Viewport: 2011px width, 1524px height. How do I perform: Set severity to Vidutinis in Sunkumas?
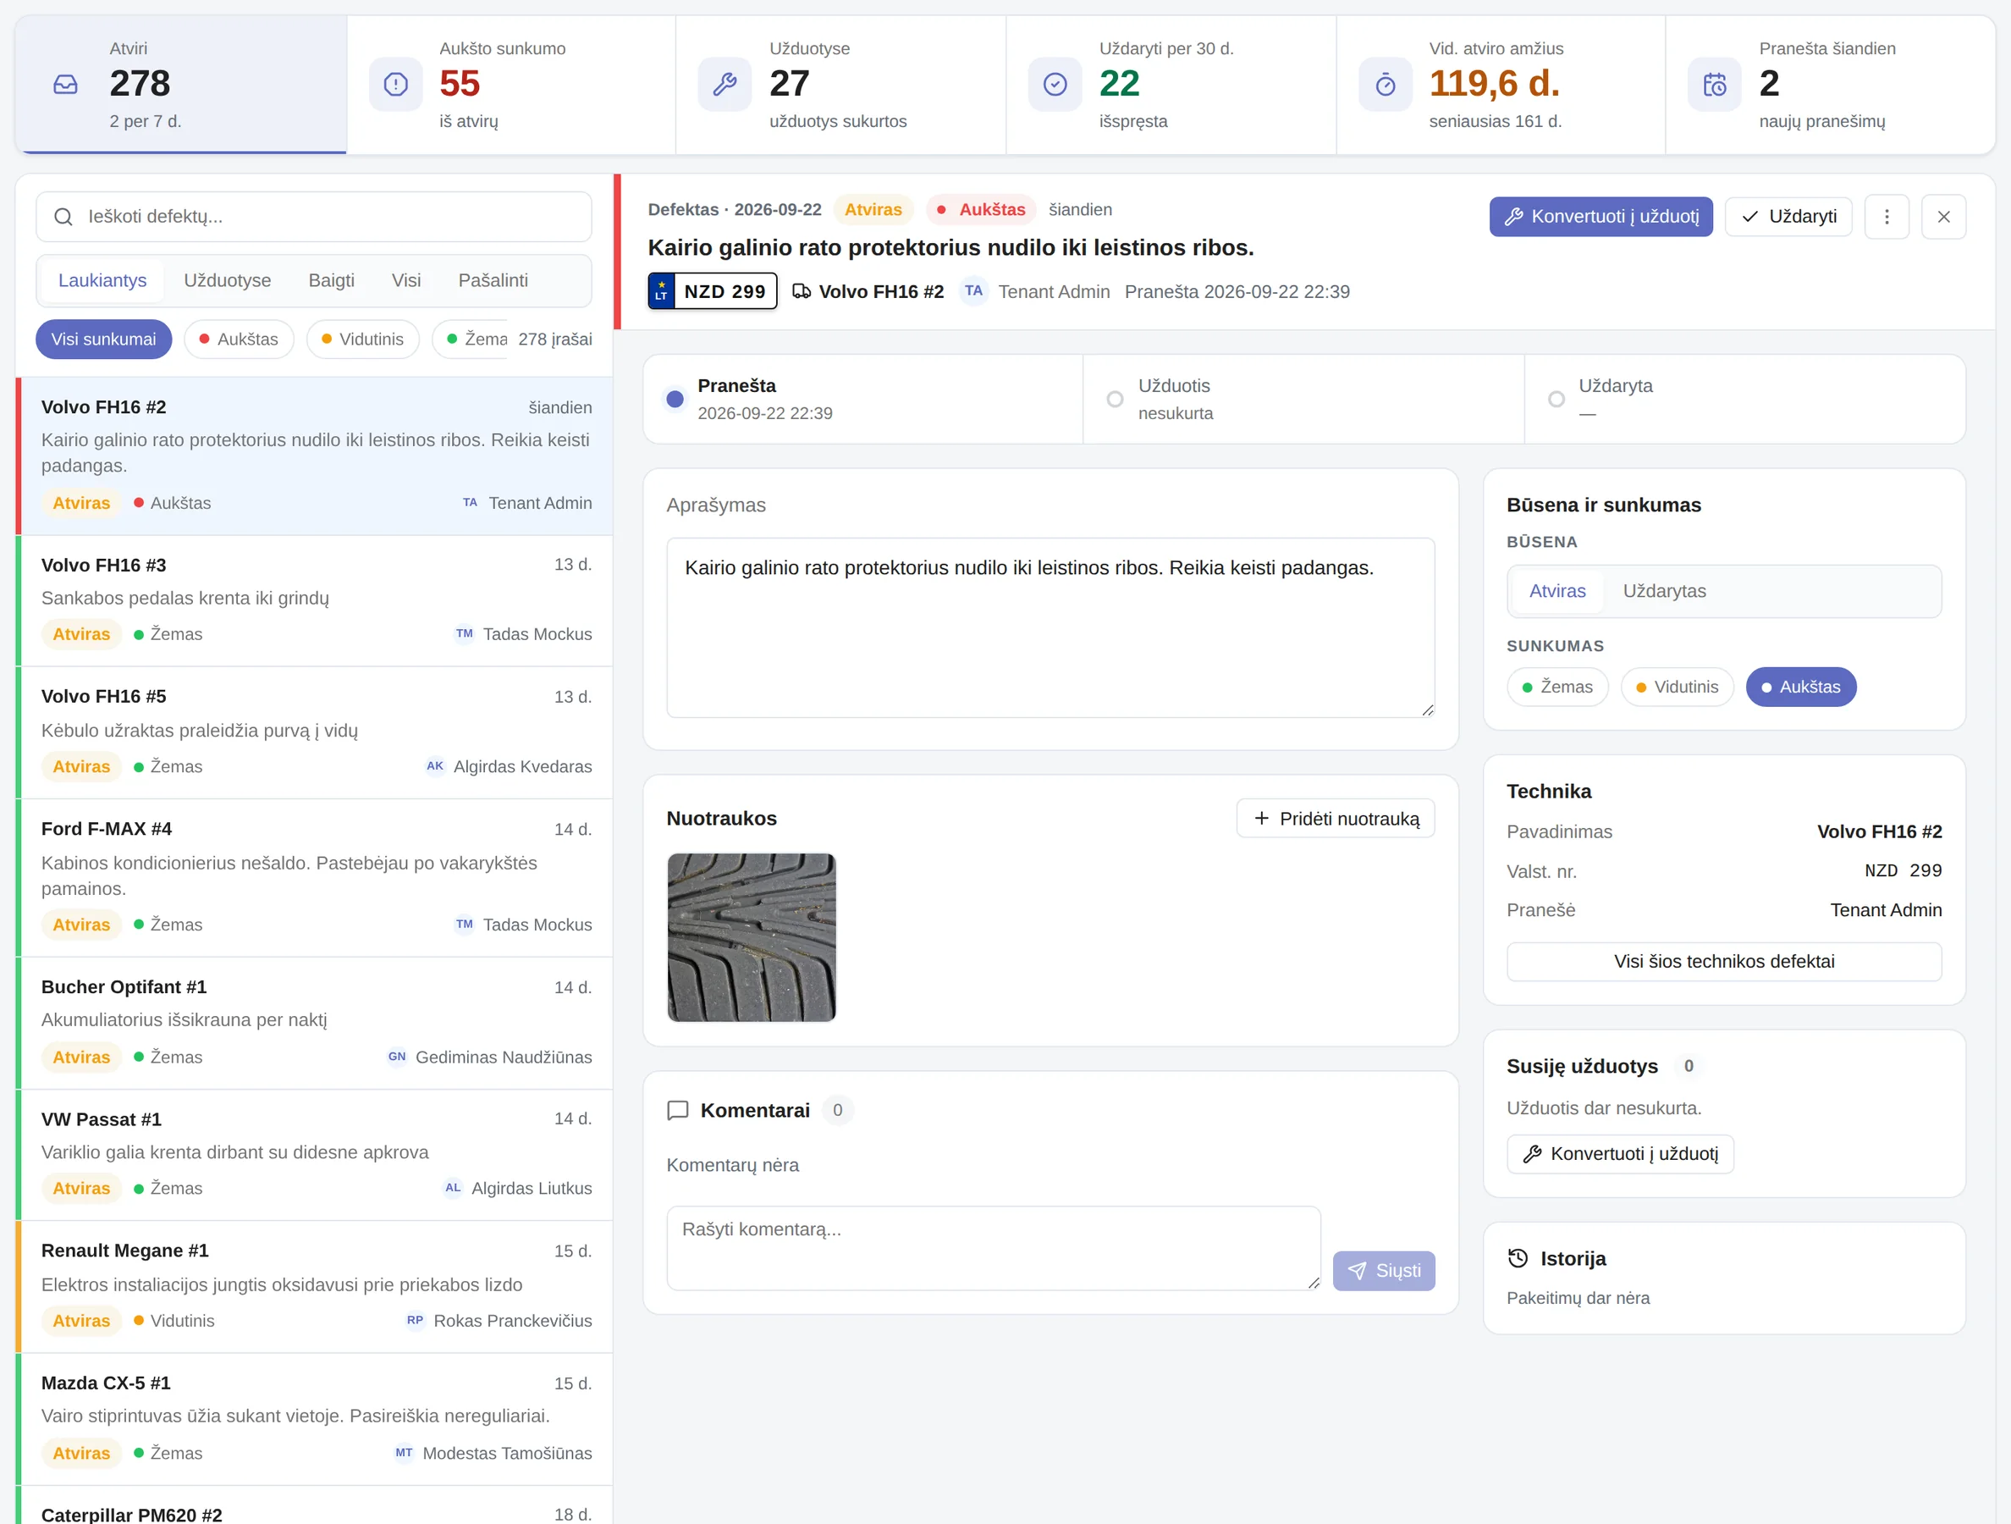(1677, 687)
